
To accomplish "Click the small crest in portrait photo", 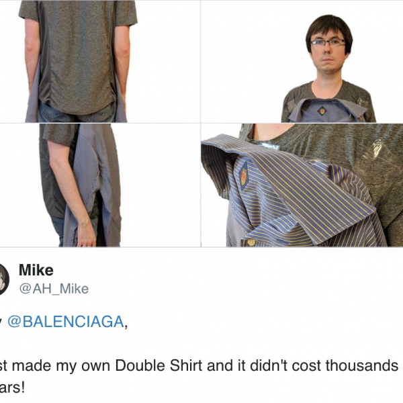I will tap(322, 111).
